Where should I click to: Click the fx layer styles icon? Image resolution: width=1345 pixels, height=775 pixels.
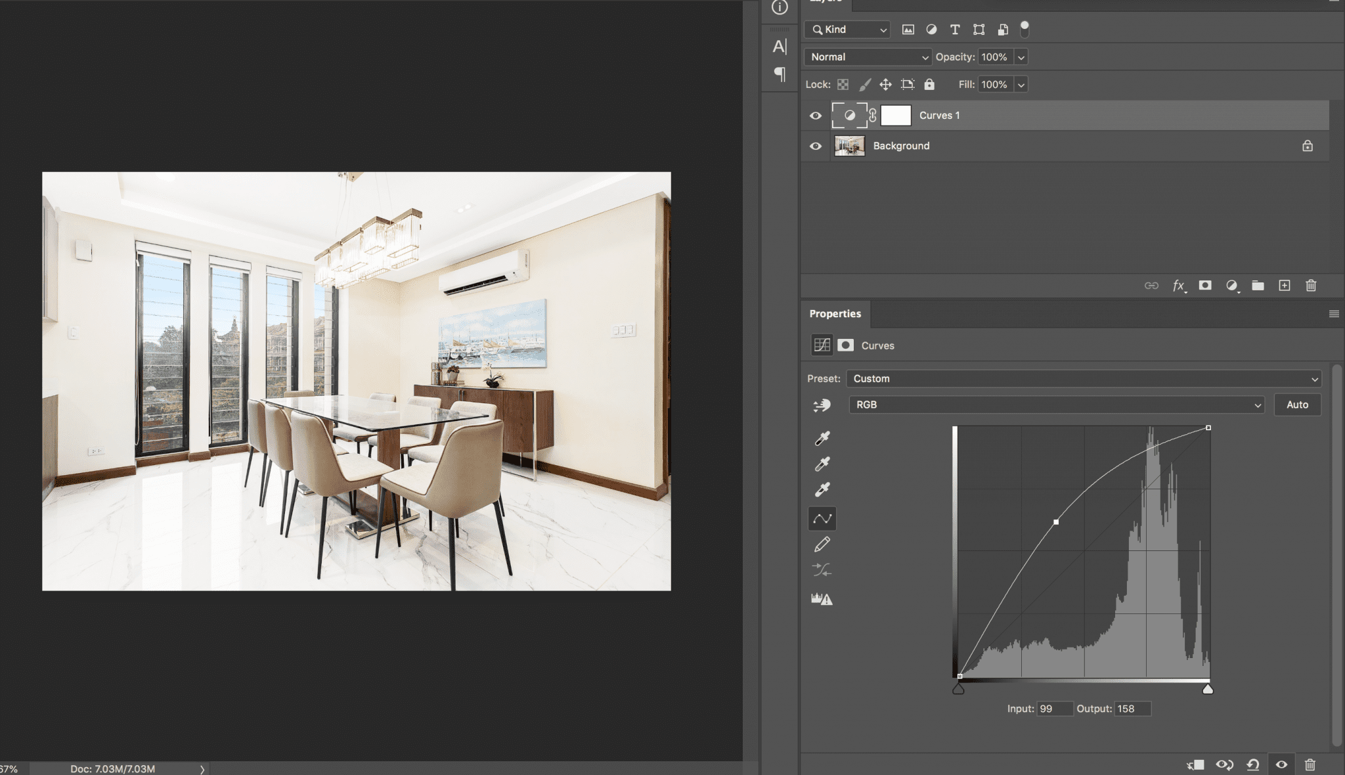click(x=1180, y=286)
